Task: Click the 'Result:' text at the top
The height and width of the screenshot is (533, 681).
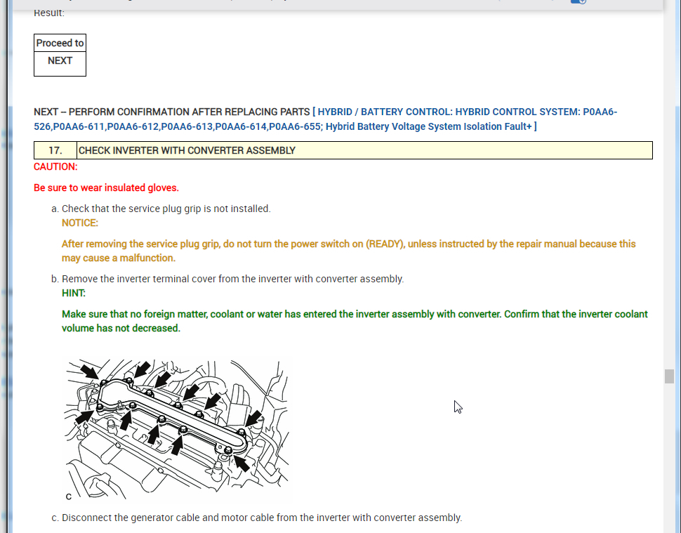Action: (49, 13)
